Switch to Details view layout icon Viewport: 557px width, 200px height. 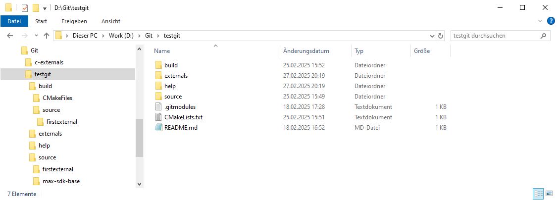pyautogui.click(x=539, y=194)
